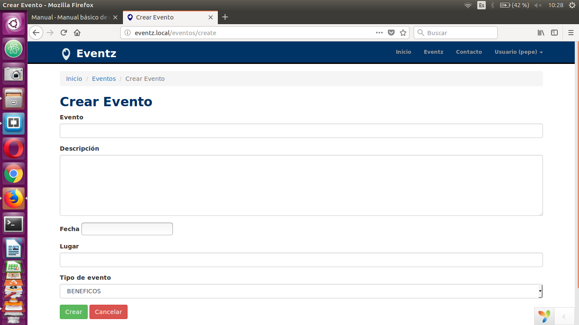Open the Eventz navbar menu item
This screenshot has height=325, width=579.
(x=434, y=52)
